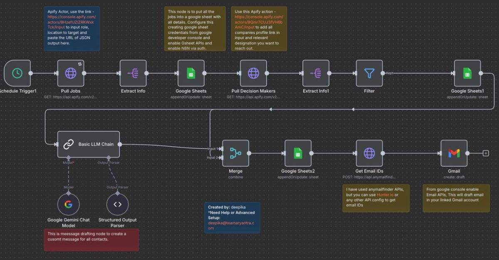Open the first Google Sheets node
This screenshot has height=260, width=499.
(x=191, y=73)
